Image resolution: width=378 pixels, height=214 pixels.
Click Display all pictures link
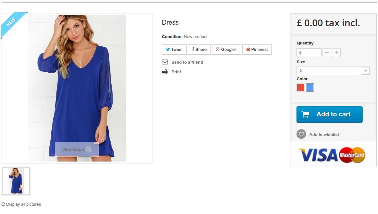(x=23, y=204)
